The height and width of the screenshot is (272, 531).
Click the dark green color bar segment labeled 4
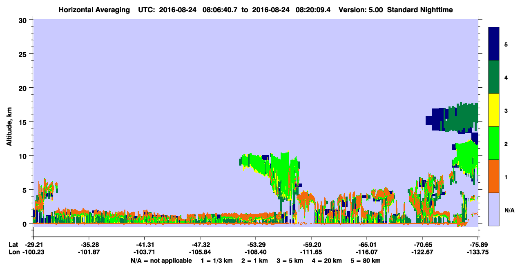point(494,77)
